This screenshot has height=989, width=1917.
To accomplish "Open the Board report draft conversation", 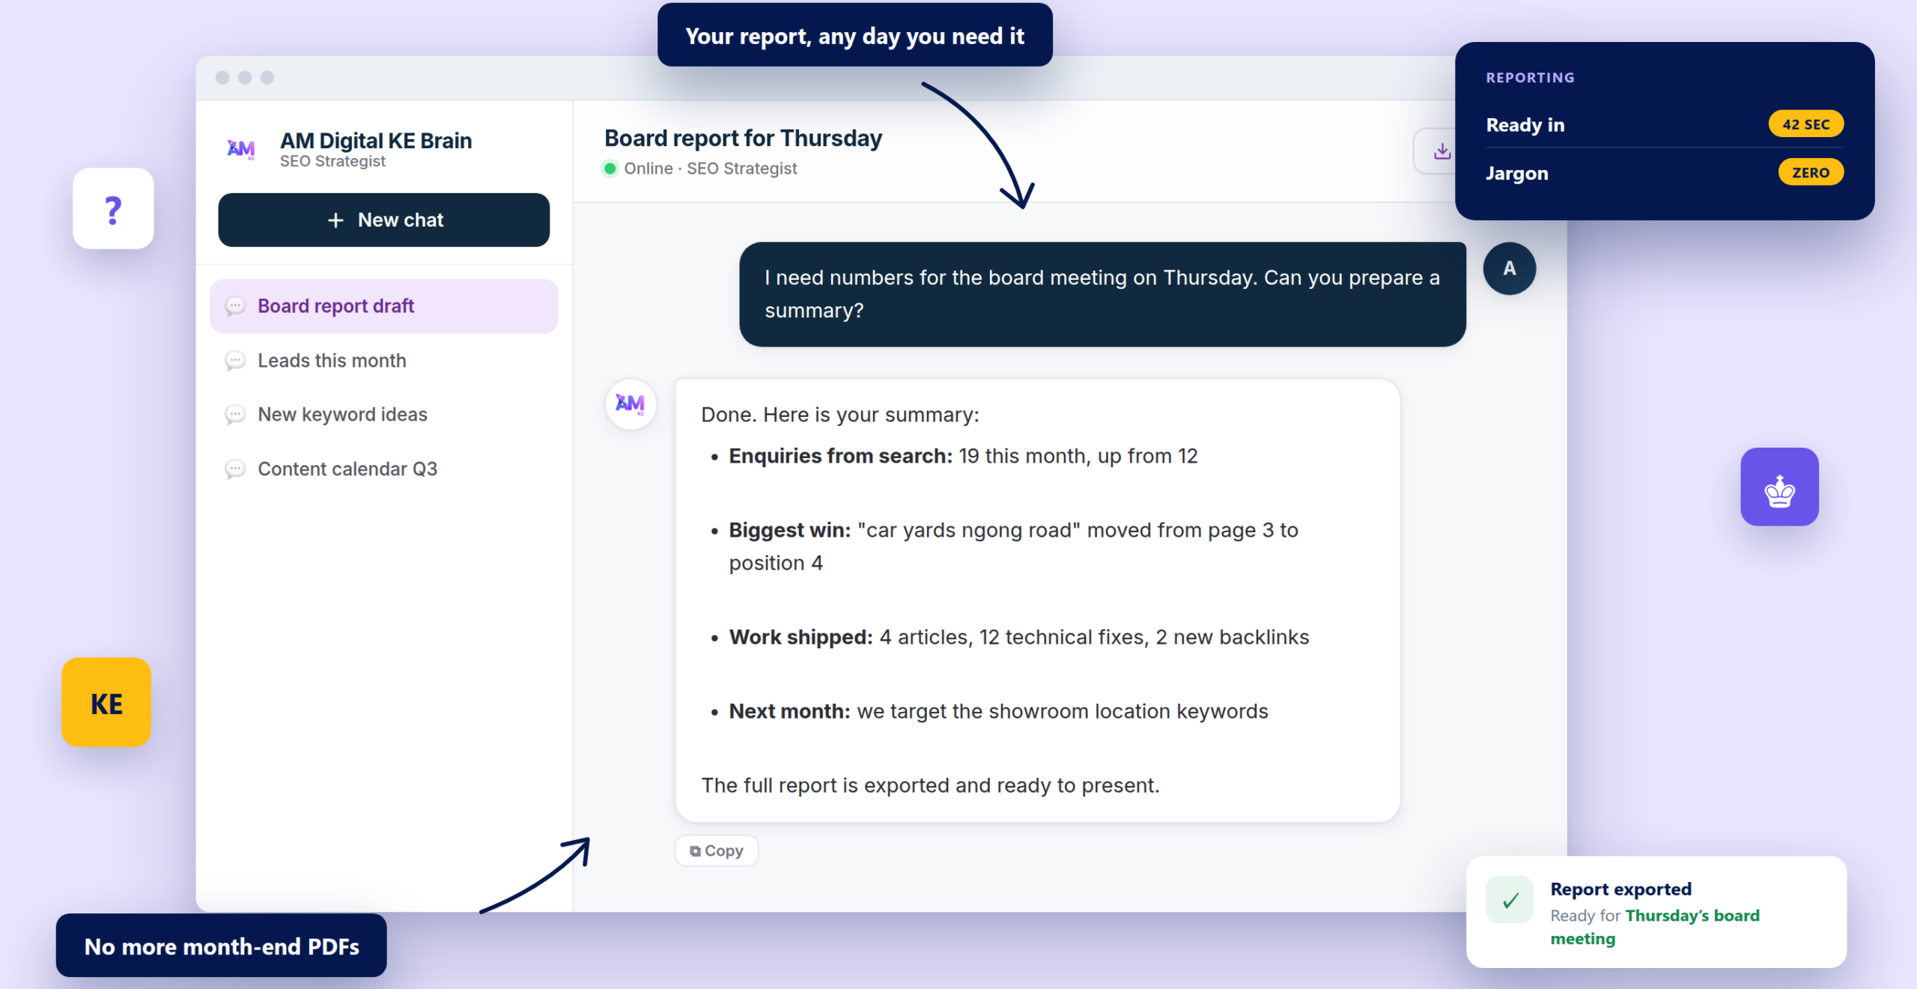I will point(383,306).
